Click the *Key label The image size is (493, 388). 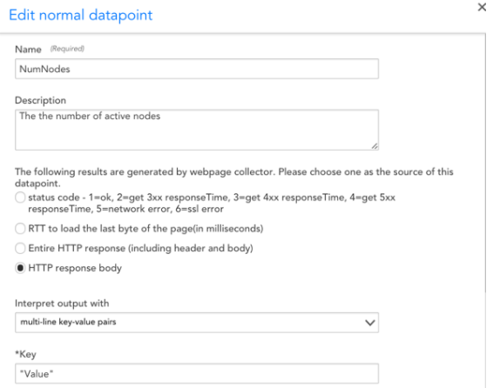click(x=25, y=354)
